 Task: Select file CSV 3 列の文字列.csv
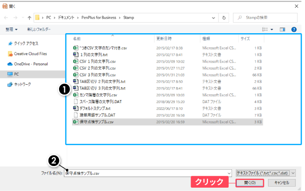click(x=98, y=75)
